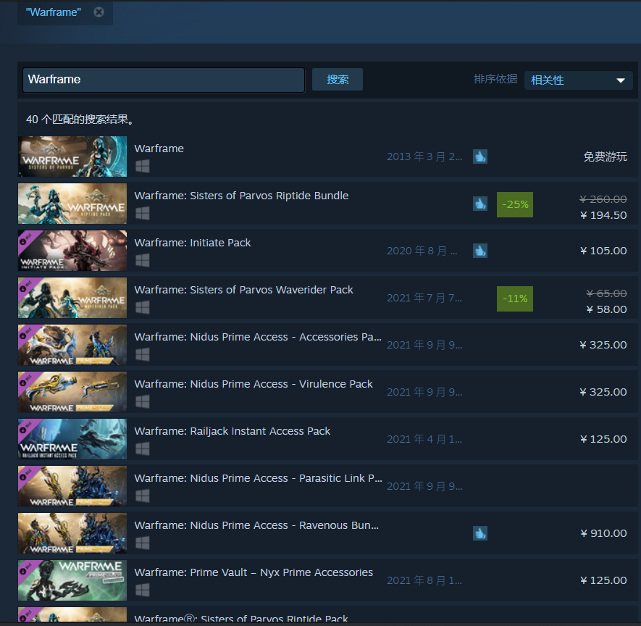
Task: Click the 2020 年 8 月 release date
Action: pos(422,251)
